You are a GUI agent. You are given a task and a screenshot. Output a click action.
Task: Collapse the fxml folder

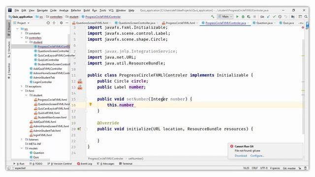(22, 91)
